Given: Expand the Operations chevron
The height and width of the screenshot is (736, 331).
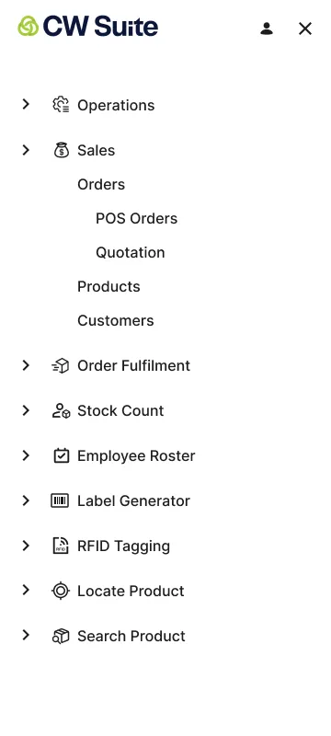Looking at the screenshot, I should (26, 104).
